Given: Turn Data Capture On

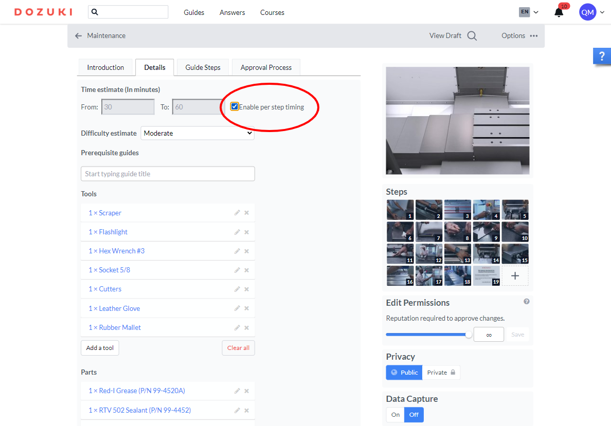Looking at the screenshot, I should pyautogui.click(x=395, y=415).
